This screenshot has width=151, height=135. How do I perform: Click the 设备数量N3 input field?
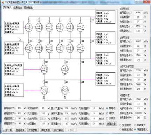138,75
